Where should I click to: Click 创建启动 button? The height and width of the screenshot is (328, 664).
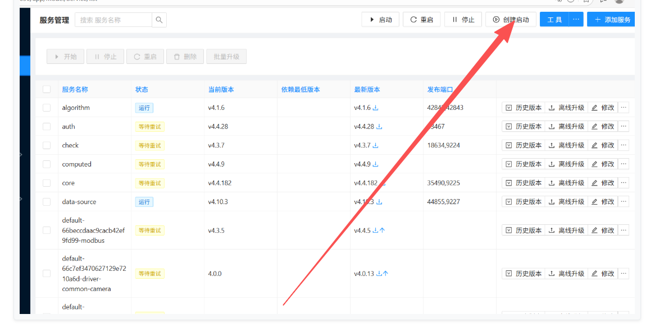pyautogui.click(x=511, y=20)
